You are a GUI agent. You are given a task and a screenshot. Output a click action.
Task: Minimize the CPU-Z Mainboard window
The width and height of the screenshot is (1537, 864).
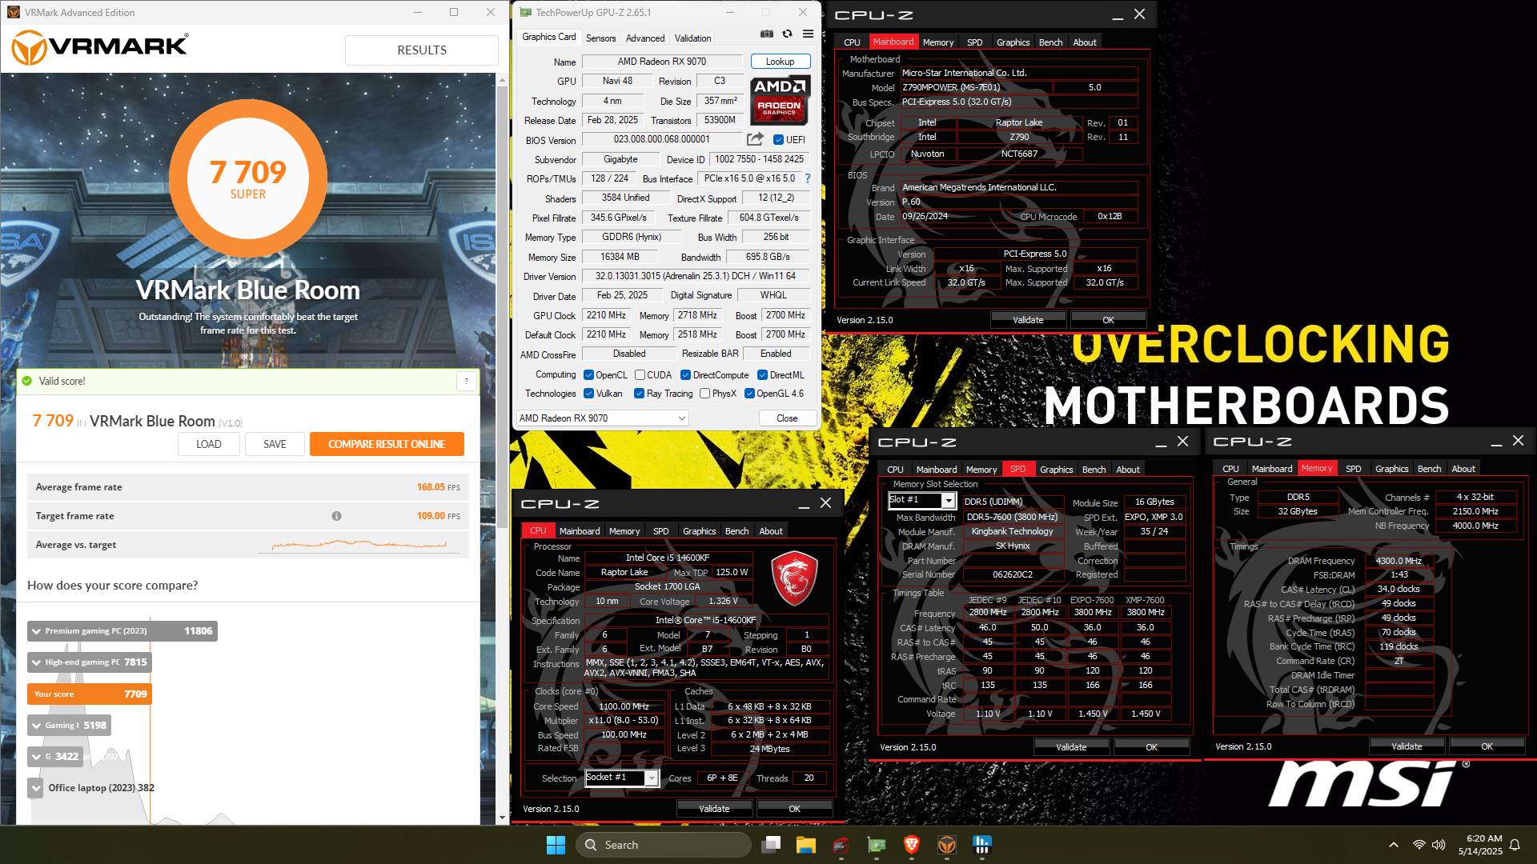click(1118, 14)
